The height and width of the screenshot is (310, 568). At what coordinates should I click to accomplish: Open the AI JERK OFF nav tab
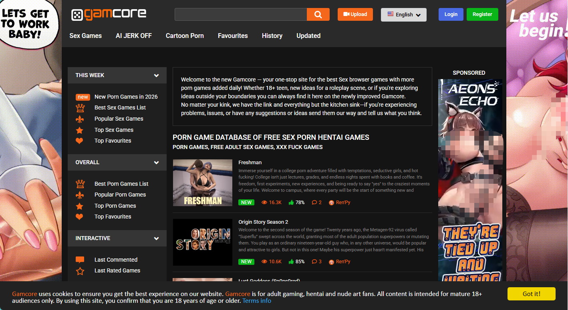click(x=134, y=36)
